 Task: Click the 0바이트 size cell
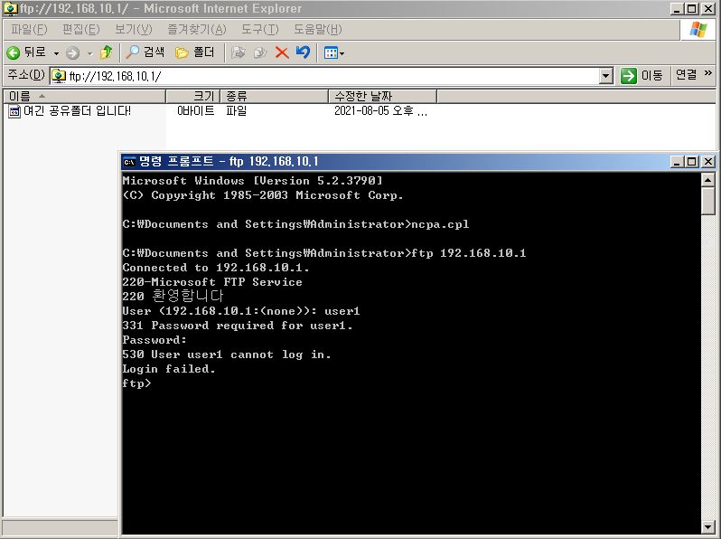click(x=196, y=111)
